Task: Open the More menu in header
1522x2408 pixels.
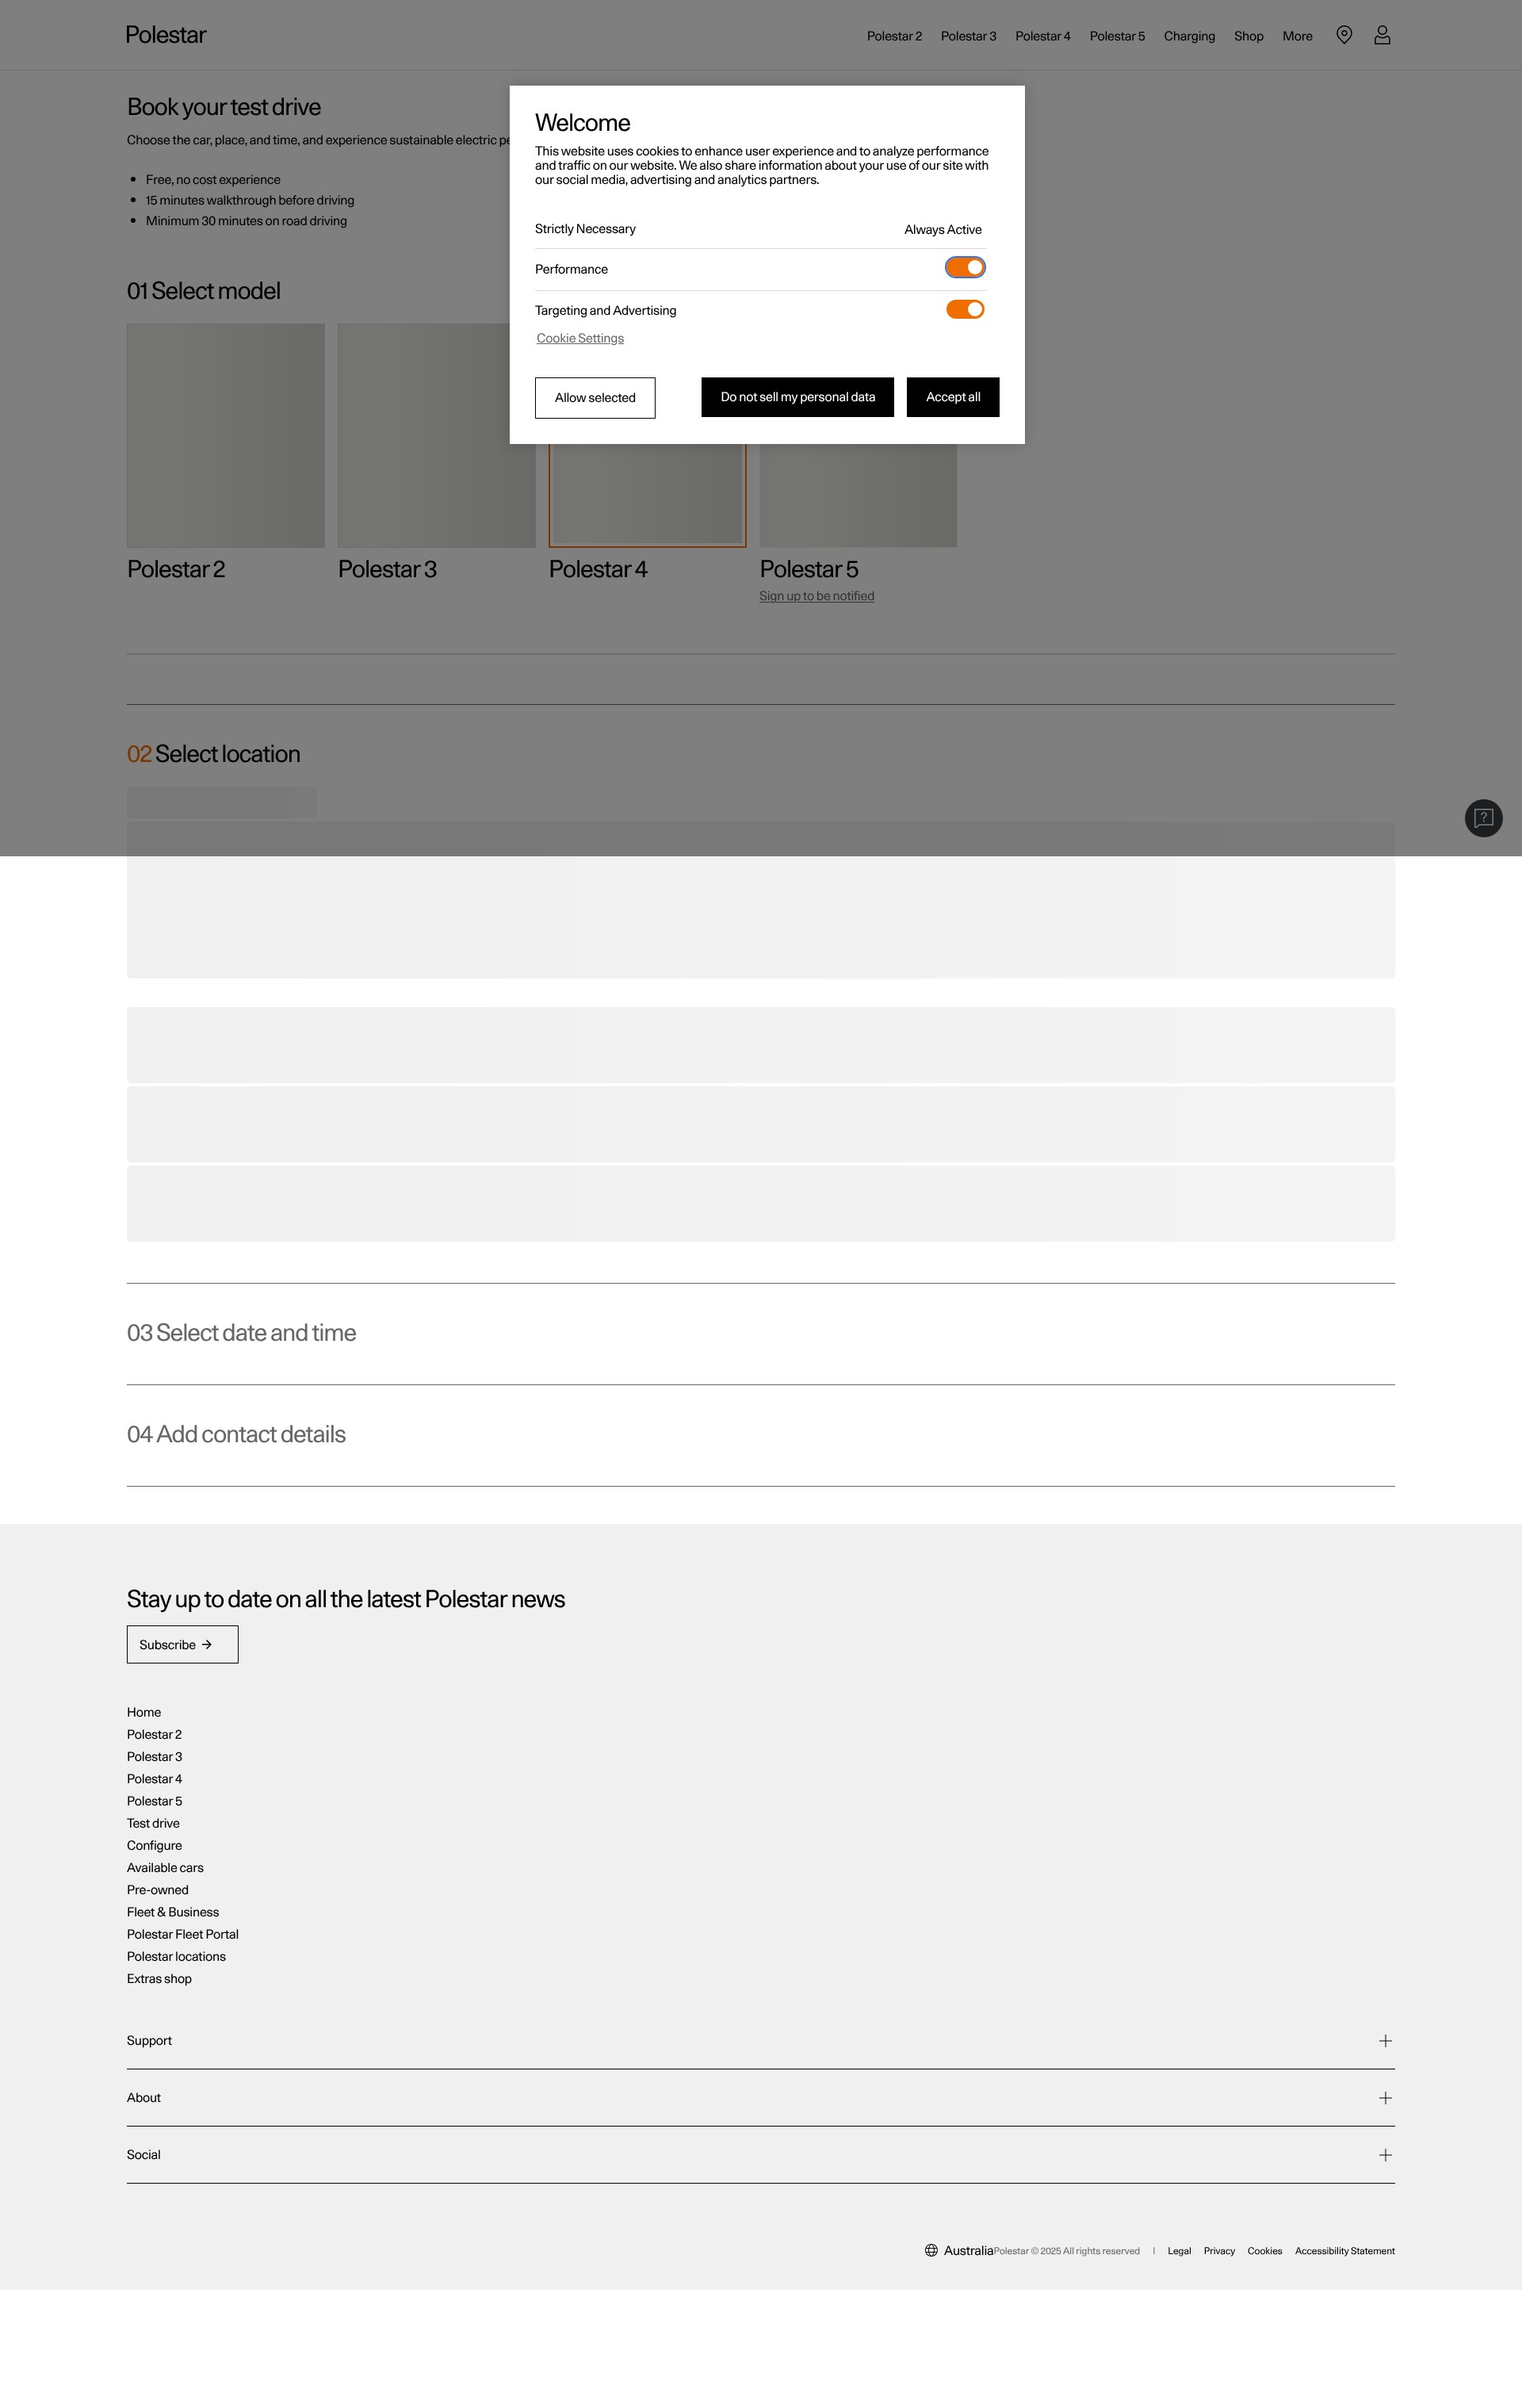Action: coord(1297,36)
